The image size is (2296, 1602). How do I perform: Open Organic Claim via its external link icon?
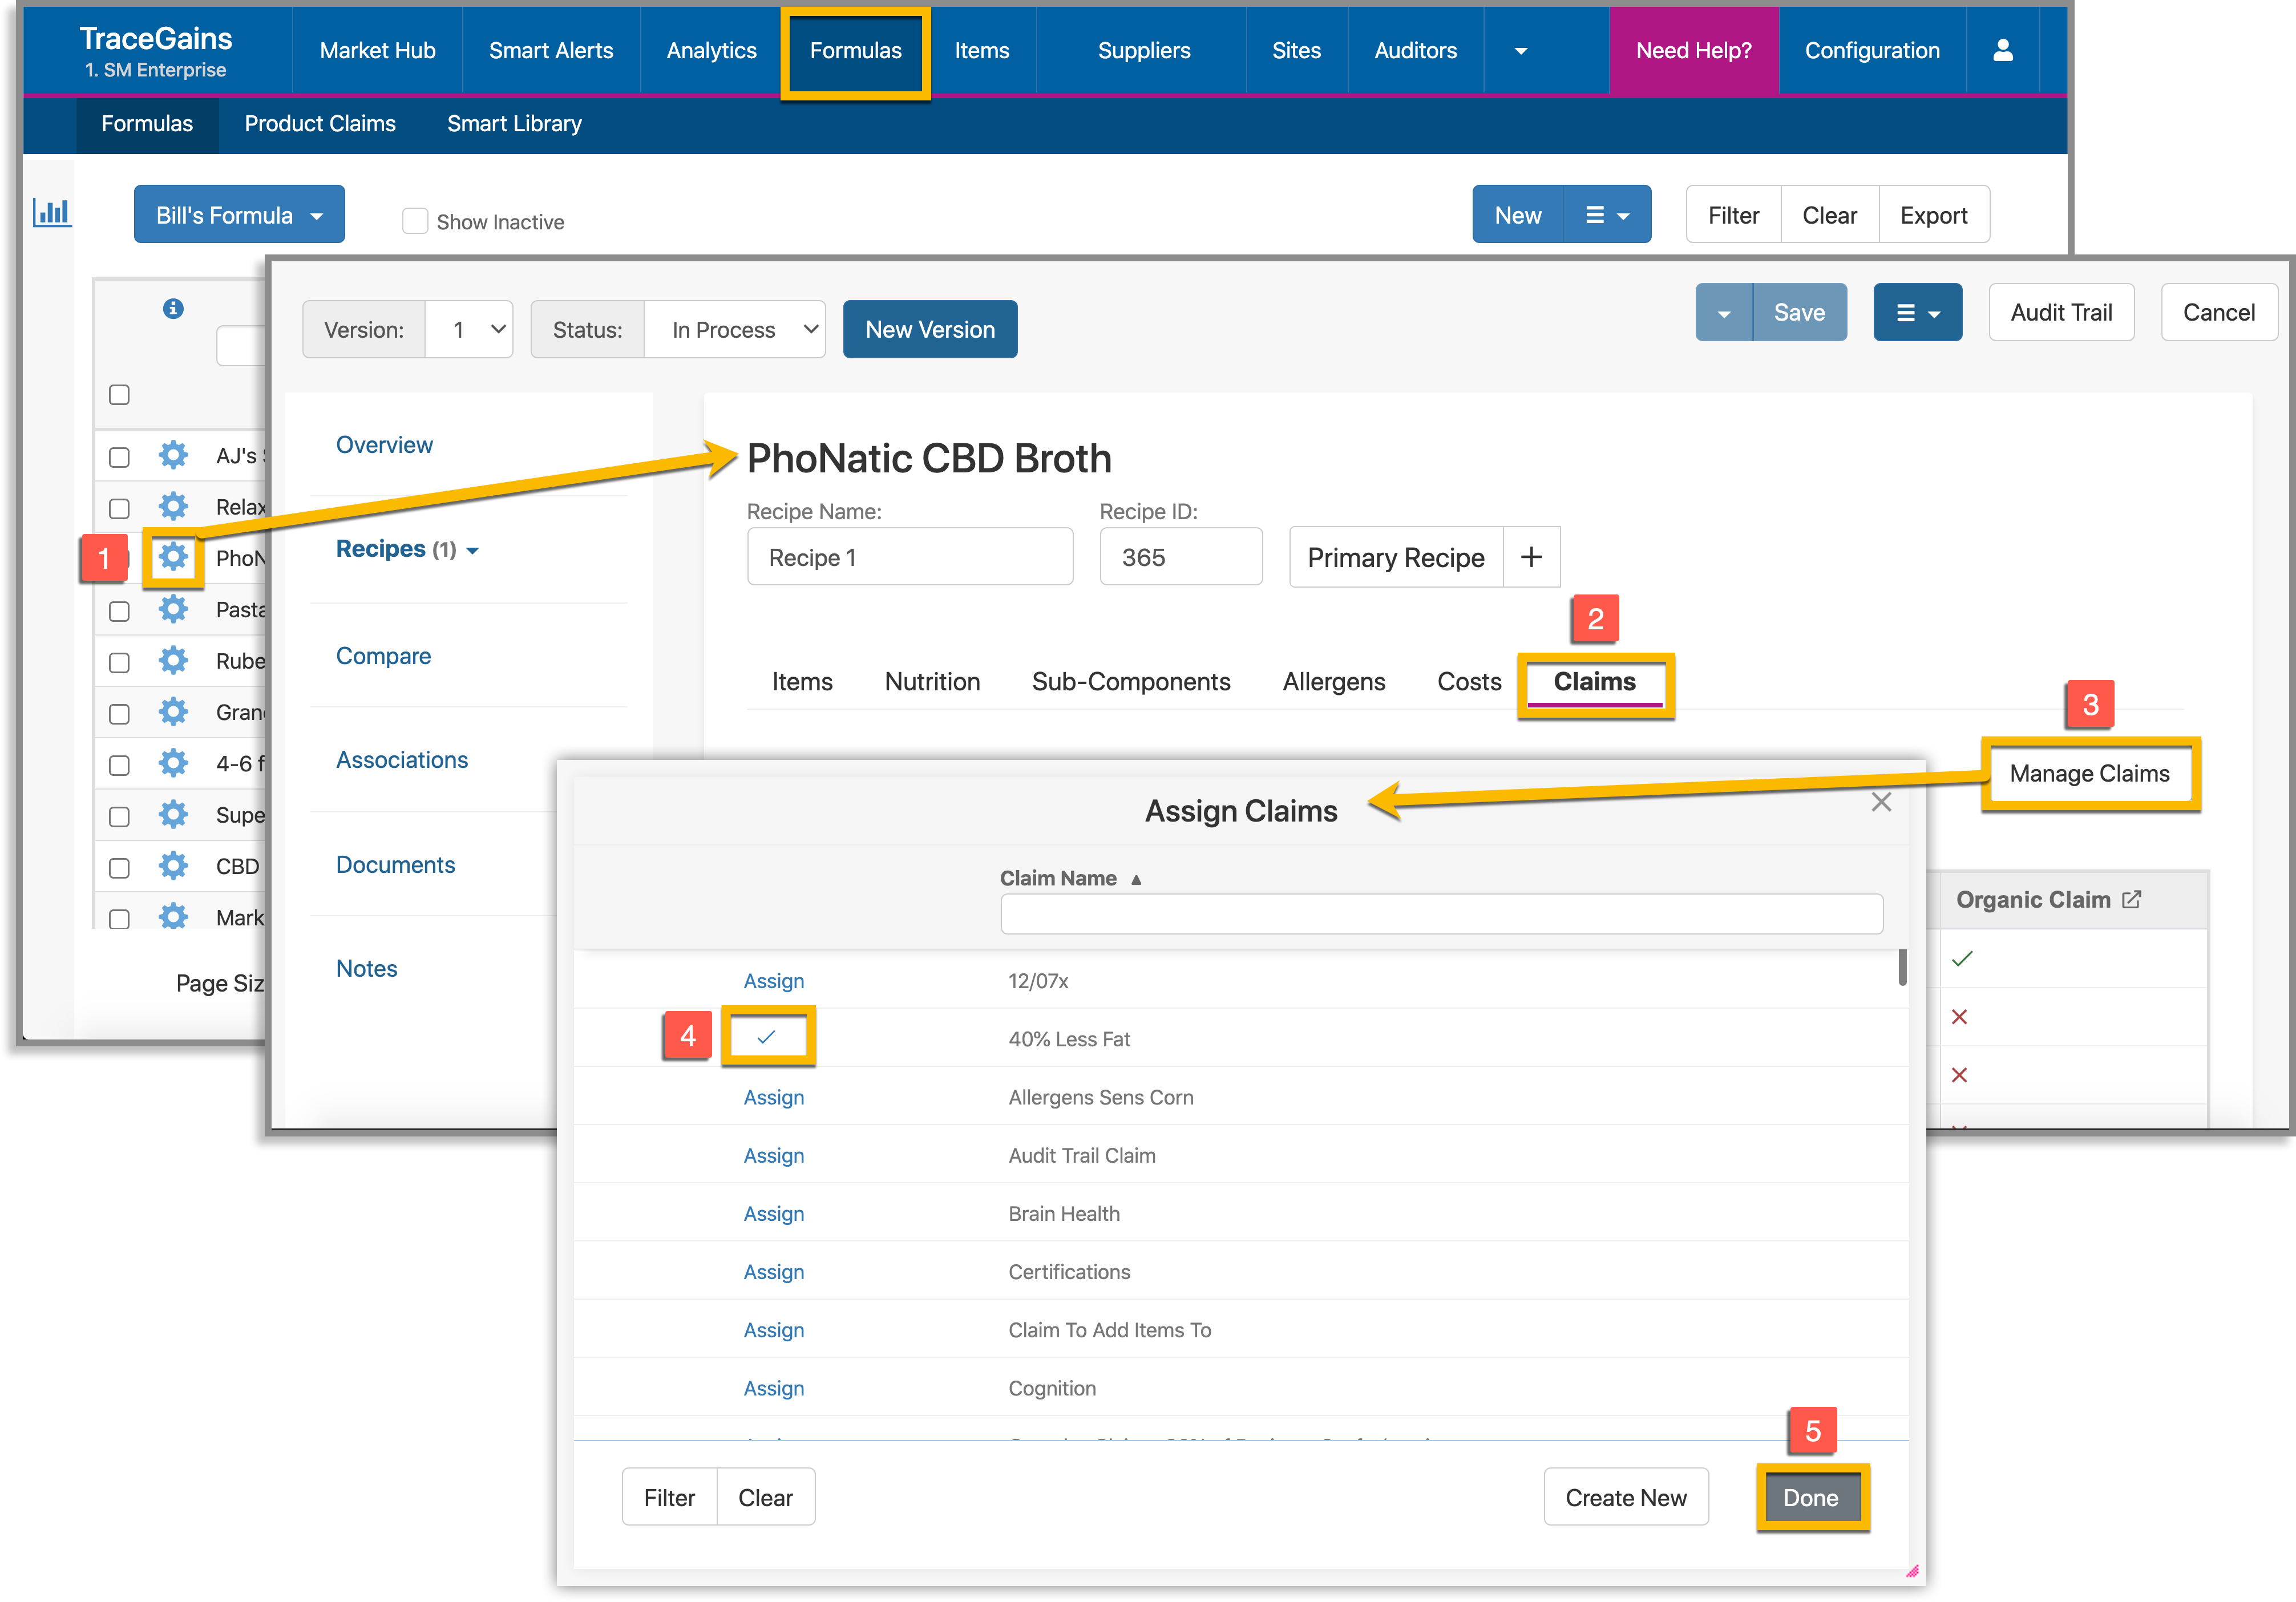(2133, 898)
